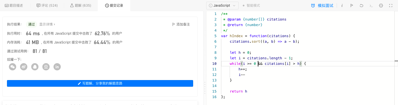Click 添加备注 add note link
The image size is (398, 105).
coord(181,24)
